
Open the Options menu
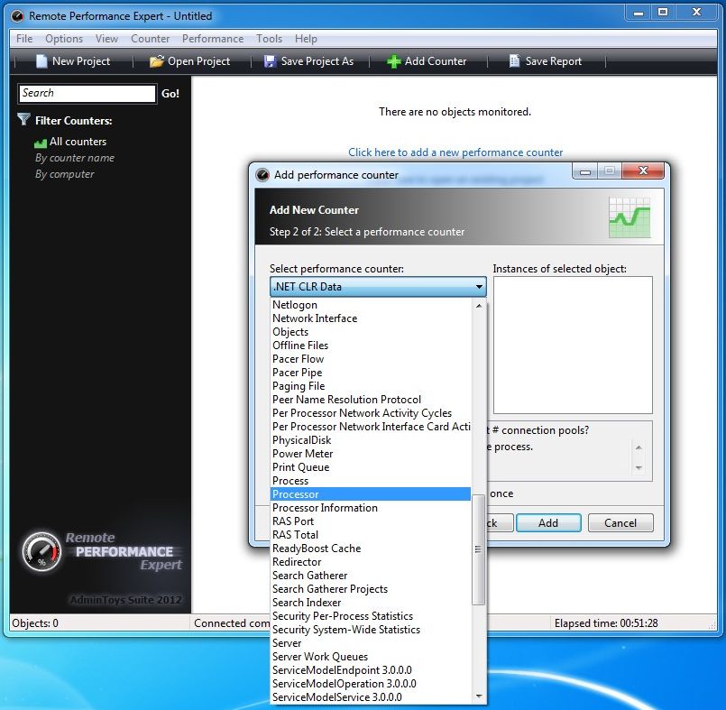(64, 39)
